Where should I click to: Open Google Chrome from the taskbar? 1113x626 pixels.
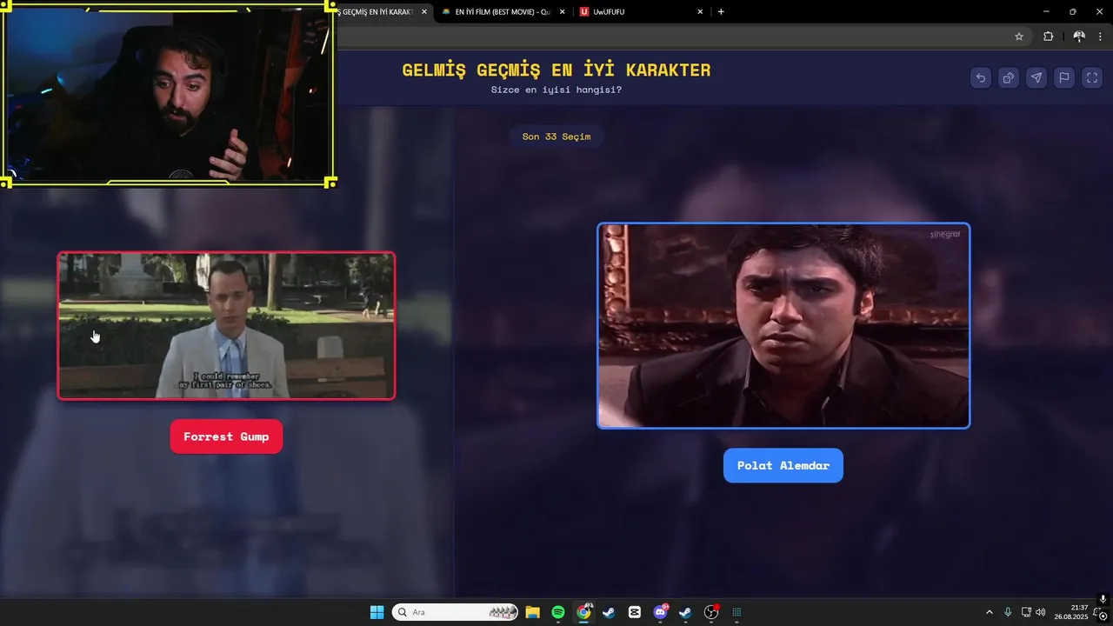(x=583, y=612)
